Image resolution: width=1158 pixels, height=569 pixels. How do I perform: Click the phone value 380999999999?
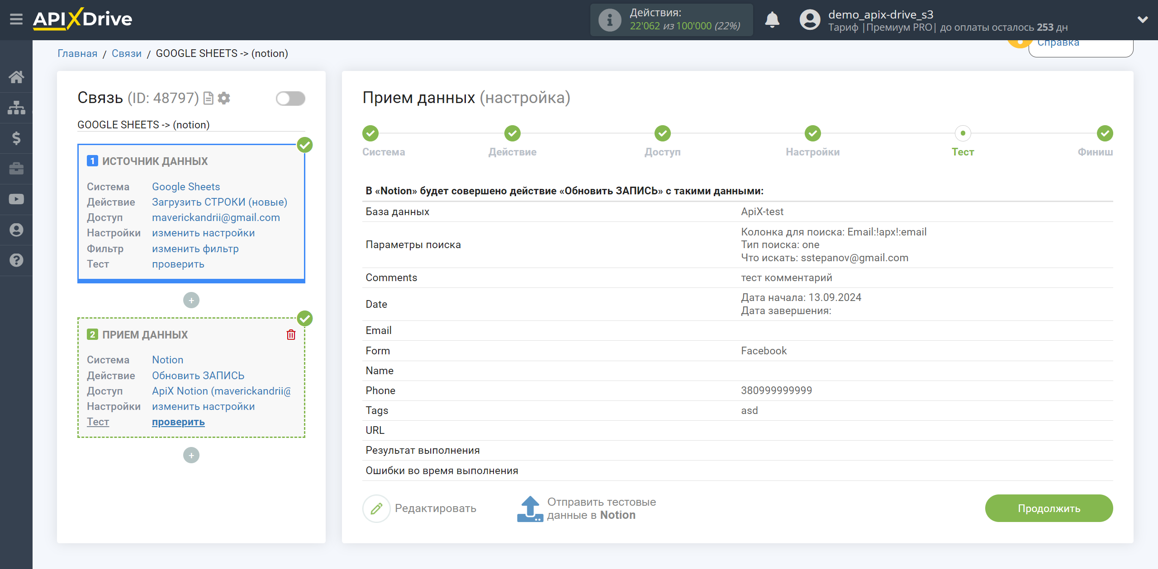click(x=776, y=390)
